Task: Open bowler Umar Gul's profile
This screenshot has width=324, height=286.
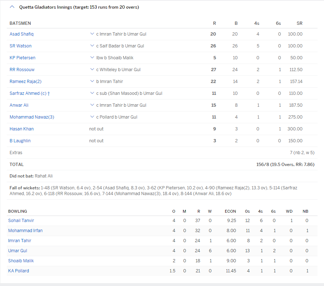Action: coord(18,251)
